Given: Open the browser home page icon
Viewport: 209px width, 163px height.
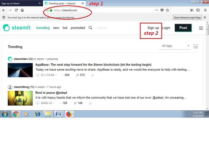Looking at the screenshot, I should coord(22,10).
